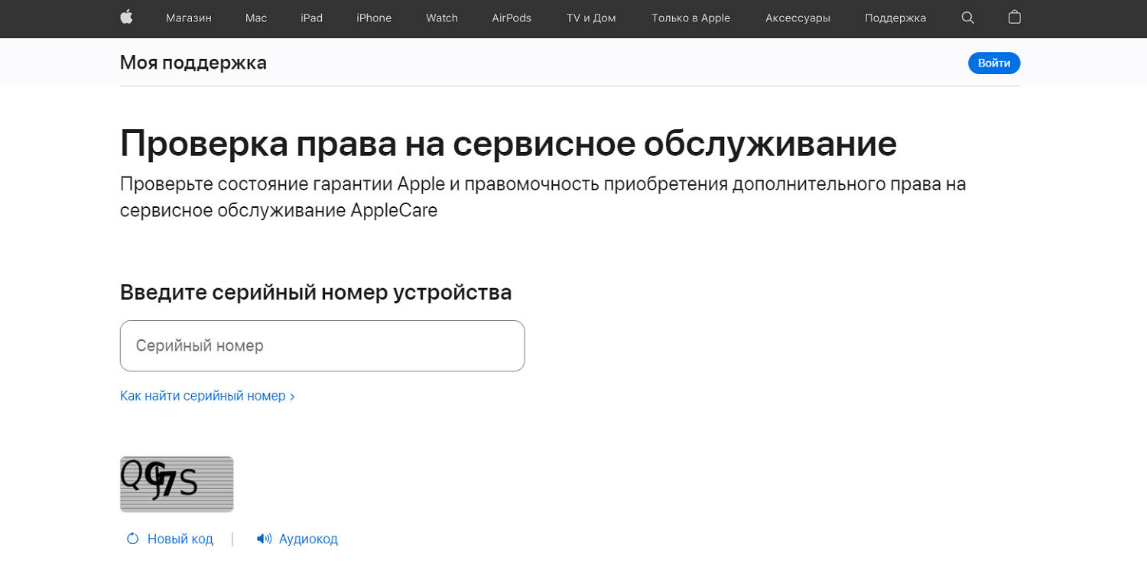This screenshot has height=564, width=1147.
Task: Click paragraph starting Проверьте состояние гарантии Apple
Action: [543, 197]
